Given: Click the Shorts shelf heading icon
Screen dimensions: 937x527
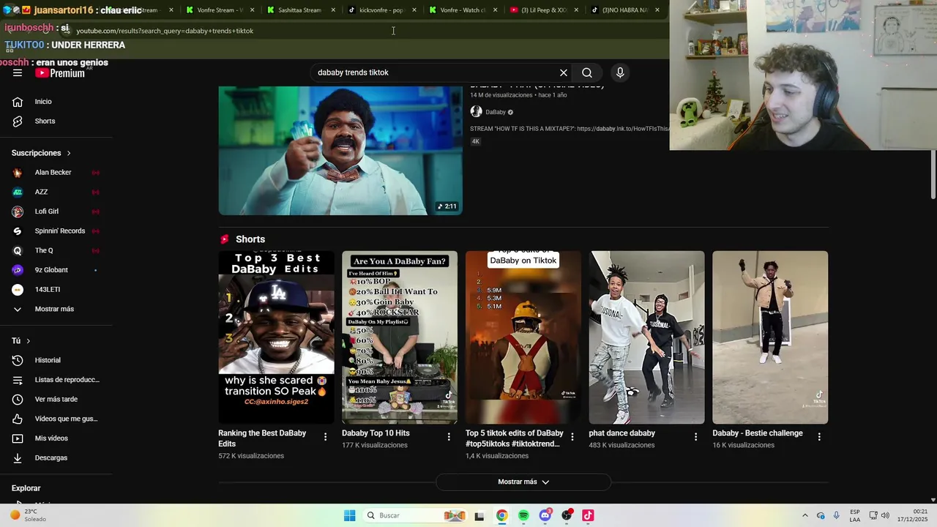Looking at the screenshot, I should point(225,239).
